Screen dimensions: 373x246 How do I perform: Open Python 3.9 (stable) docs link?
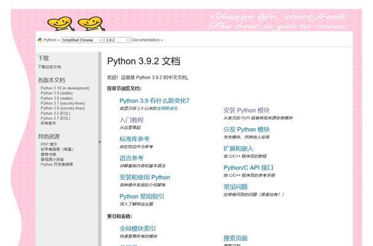(x=56, y=93)
